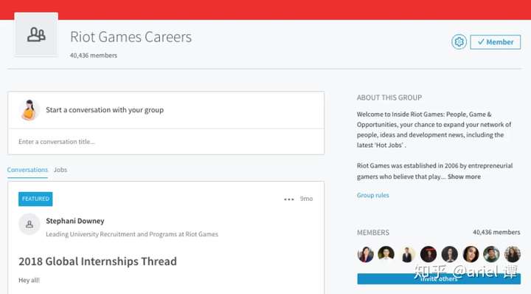
Task: Click Start a conversation with your group
Action: coord(105,110)
